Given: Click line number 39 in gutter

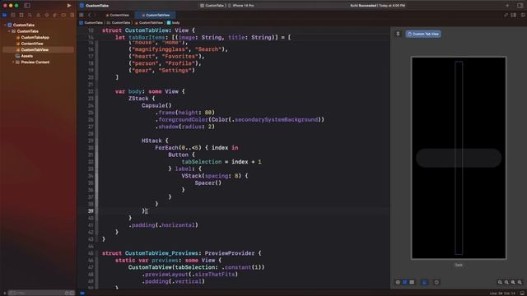Looking at the screenshot, I should (x=91, y=211).
